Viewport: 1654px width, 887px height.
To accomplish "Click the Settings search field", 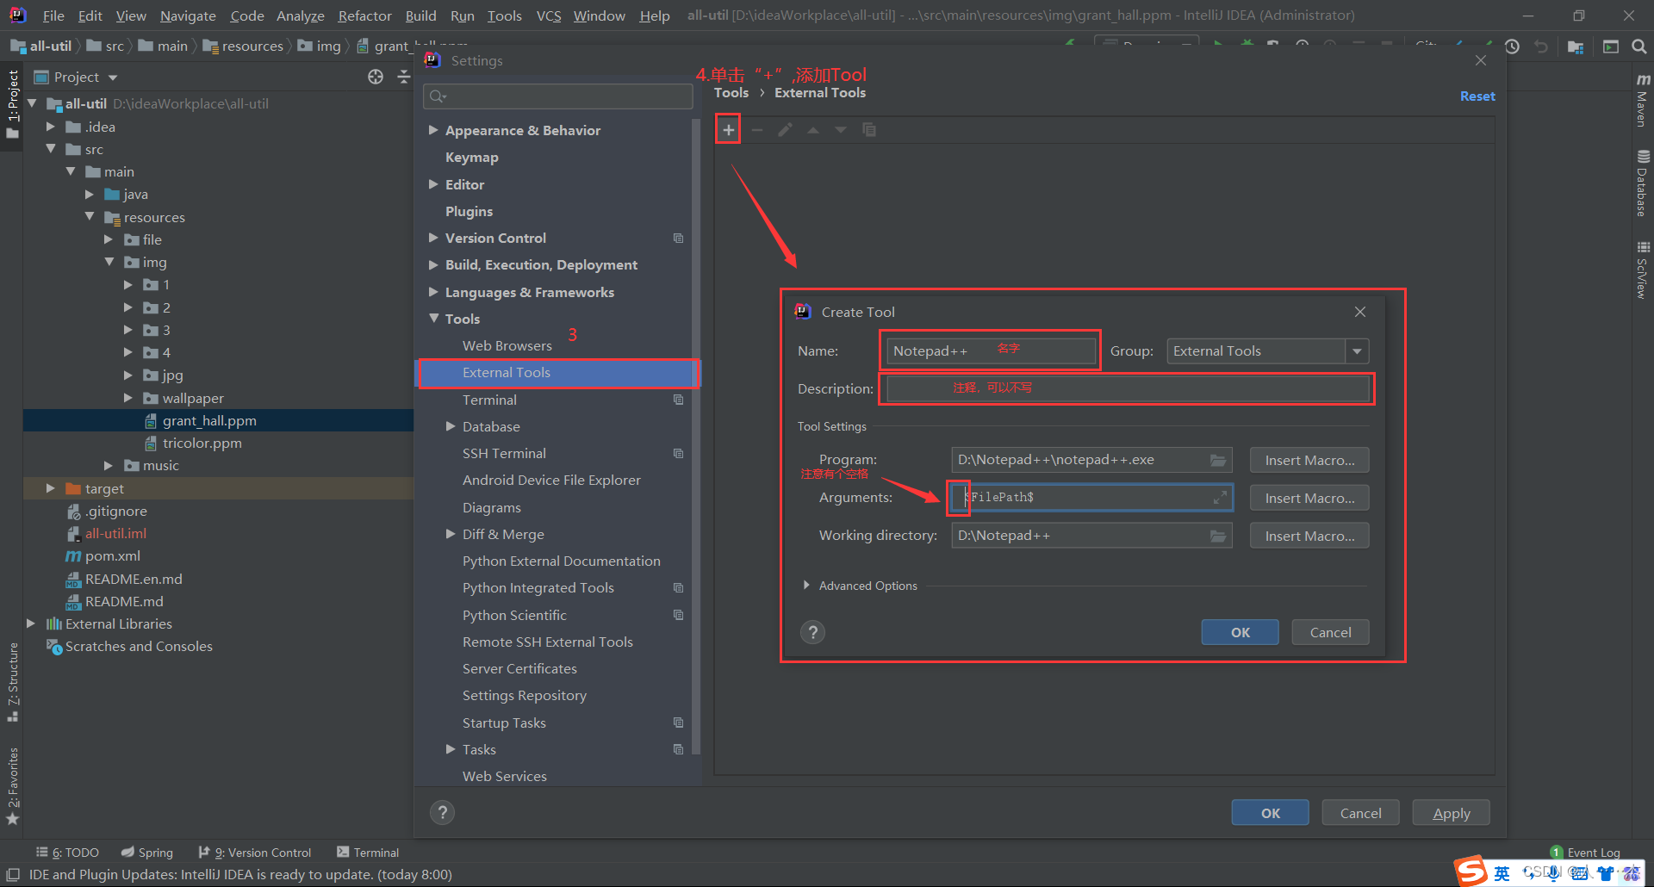I will (x=558, y=96).
